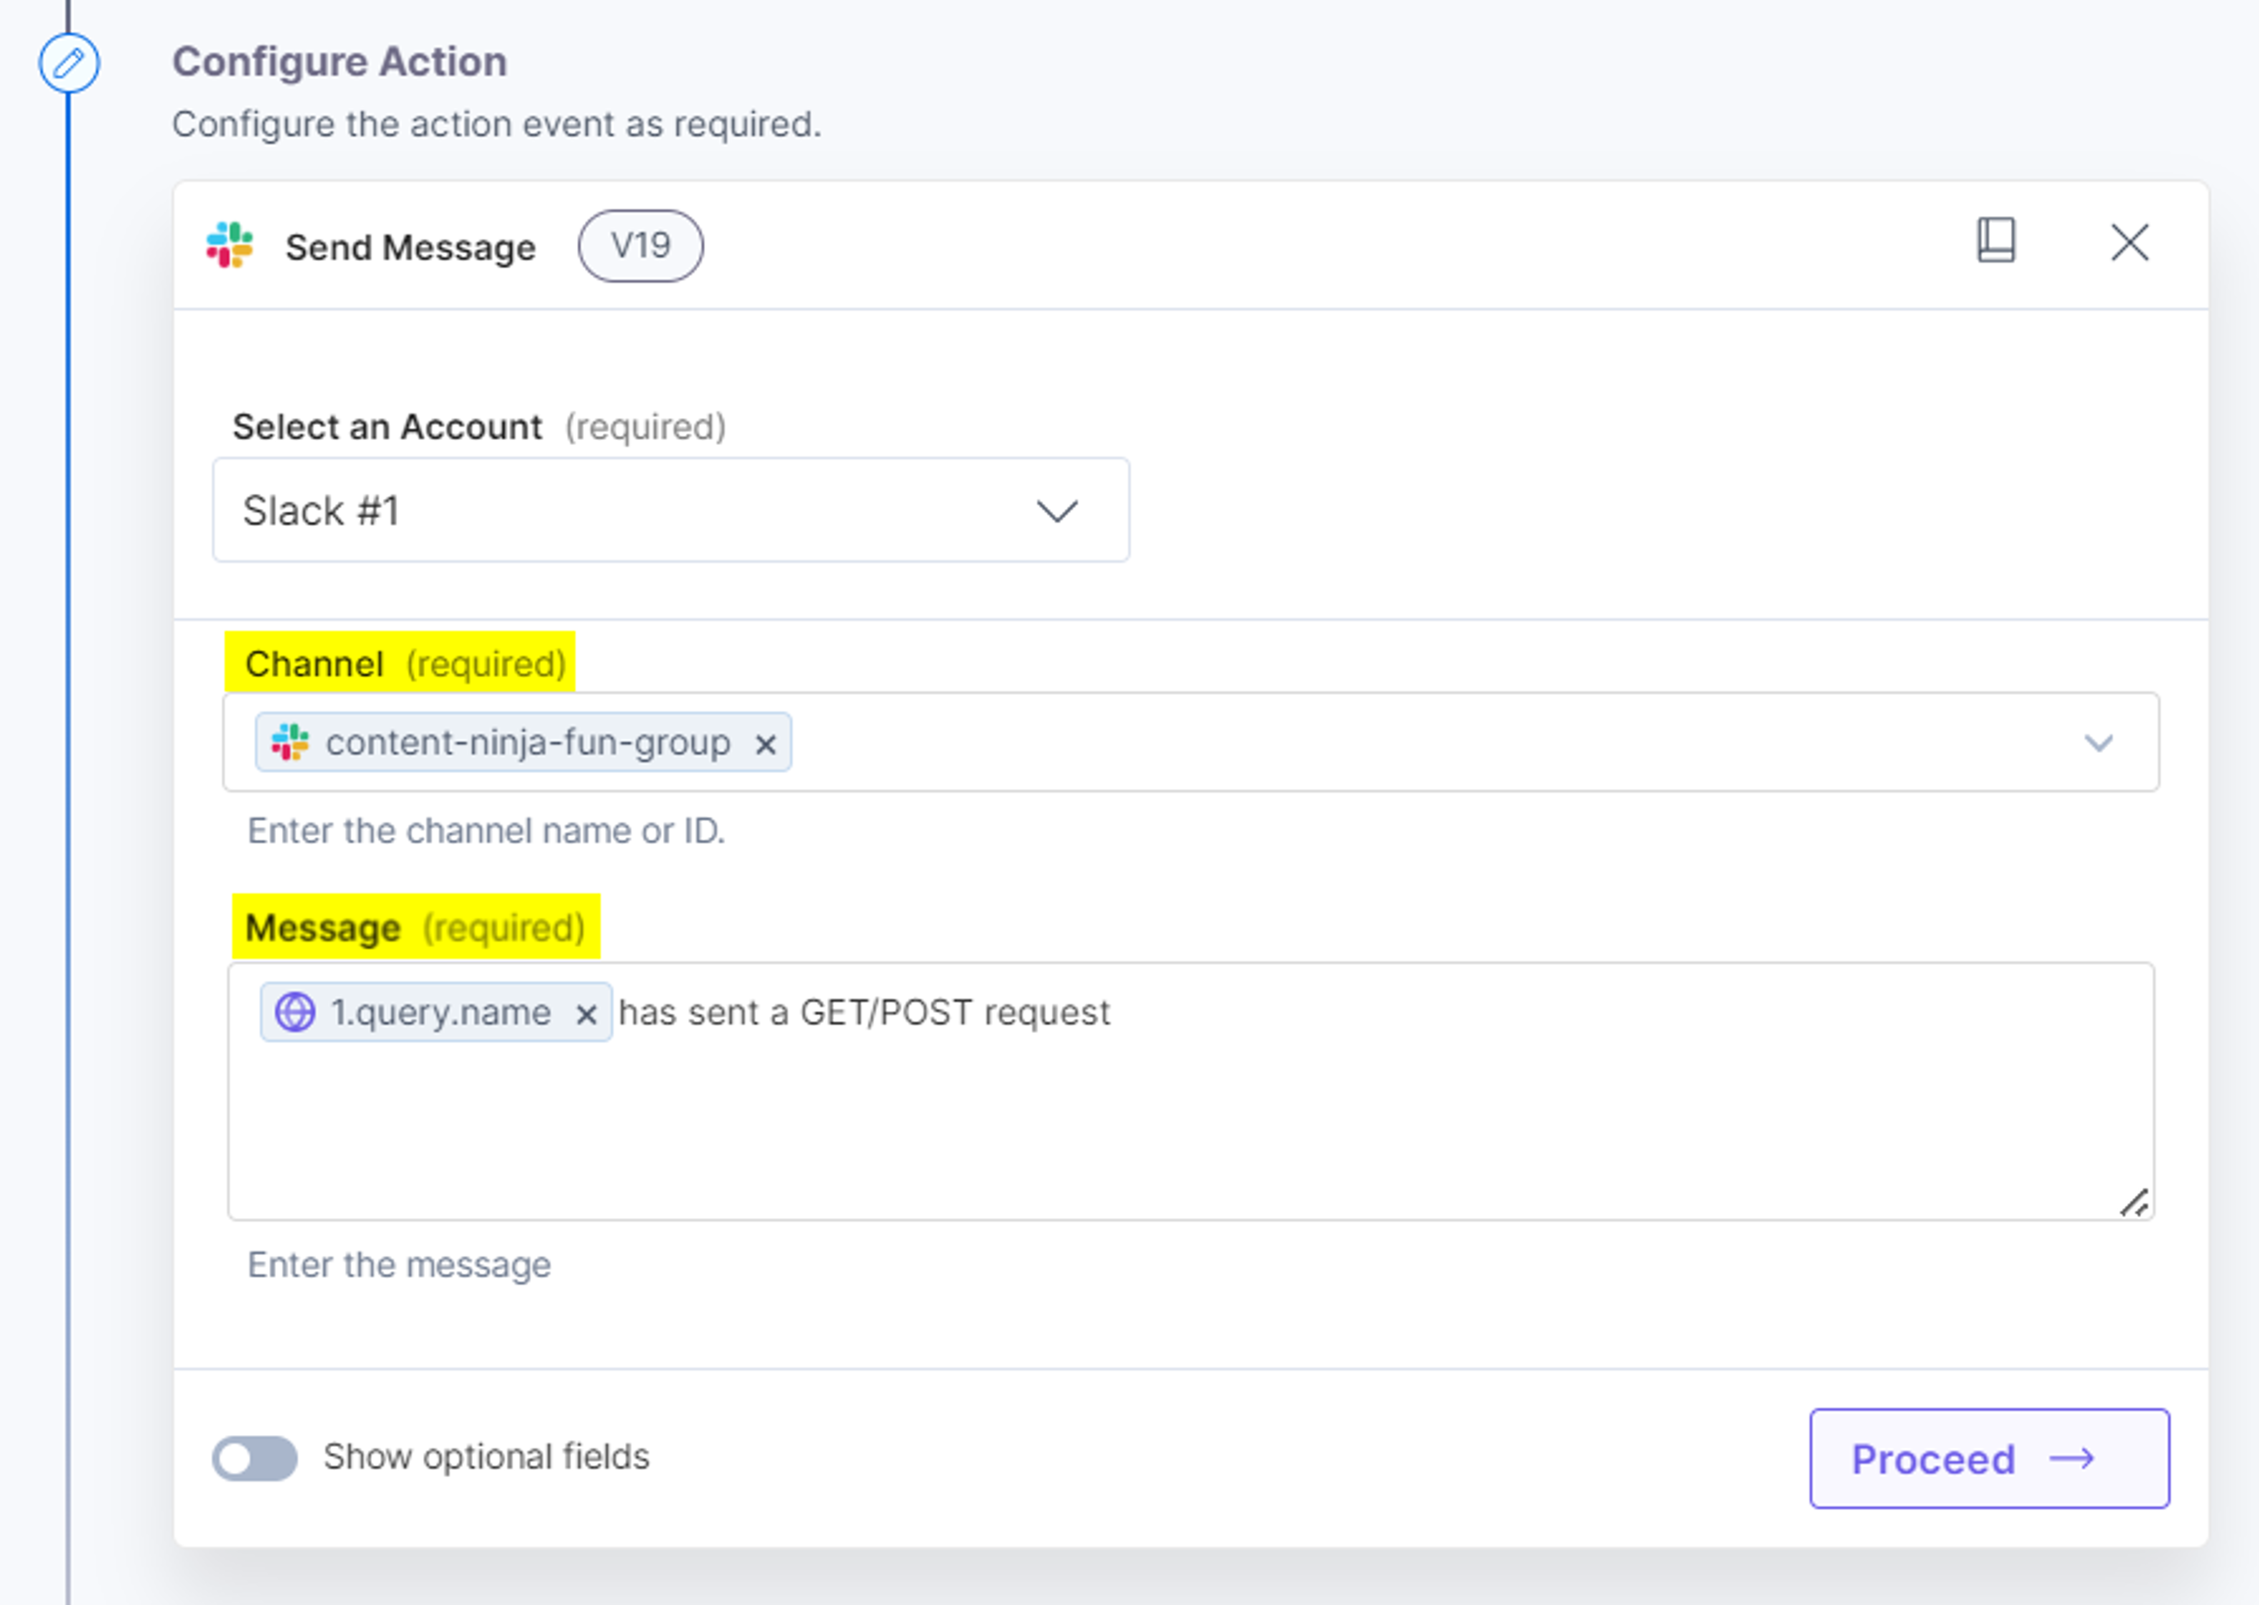Click the Show optional fields label
Image resolution: width=2259 pixels, height=1605 pixels.
[x=486, y=1457]
